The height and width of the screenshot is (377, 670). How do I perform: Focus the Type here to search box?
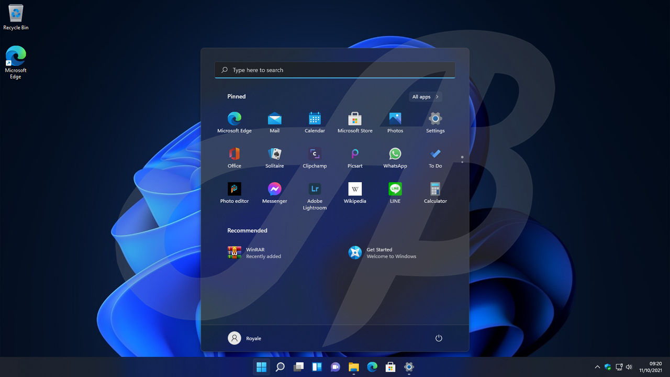tap(335, 70)
